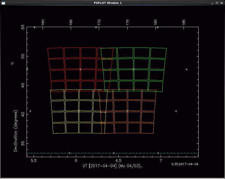Click the 'PGPLOT Window 1' title text
Image resolution: width=225 pixels, height=179 pixels.
(x=108, y=3)
